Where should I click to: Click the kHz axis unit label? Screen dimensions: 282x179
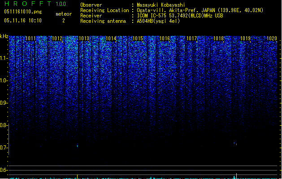4,36
